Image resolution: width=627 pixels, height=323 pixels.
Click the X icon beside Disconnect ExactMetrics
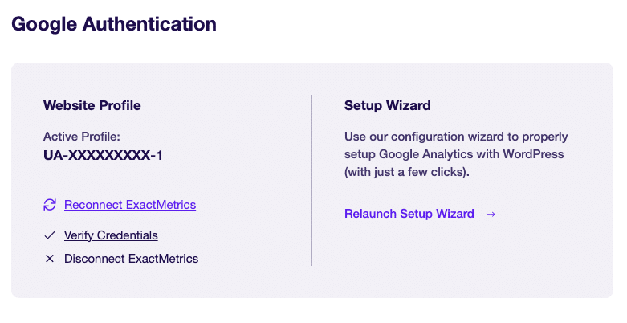tap(50, 259)
